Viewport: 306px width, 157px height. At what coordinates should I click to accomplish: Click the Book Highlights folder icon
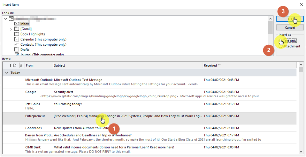click(17, 34)
